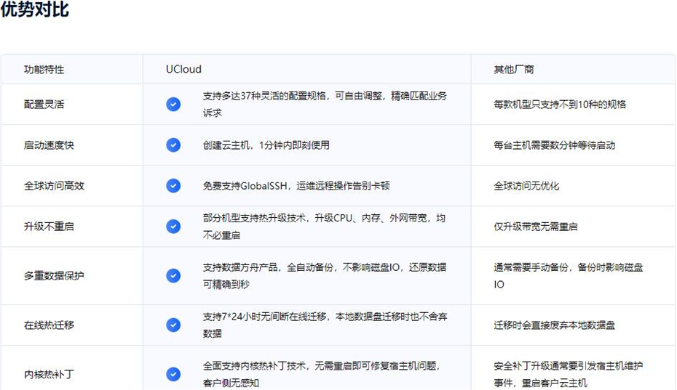Click the 优势对比 heading

pyautogui.click(x=34, y=9)
